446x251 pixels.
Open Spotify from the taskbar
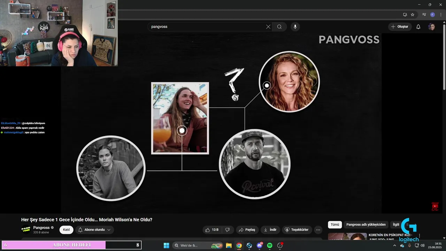[270, 245]
